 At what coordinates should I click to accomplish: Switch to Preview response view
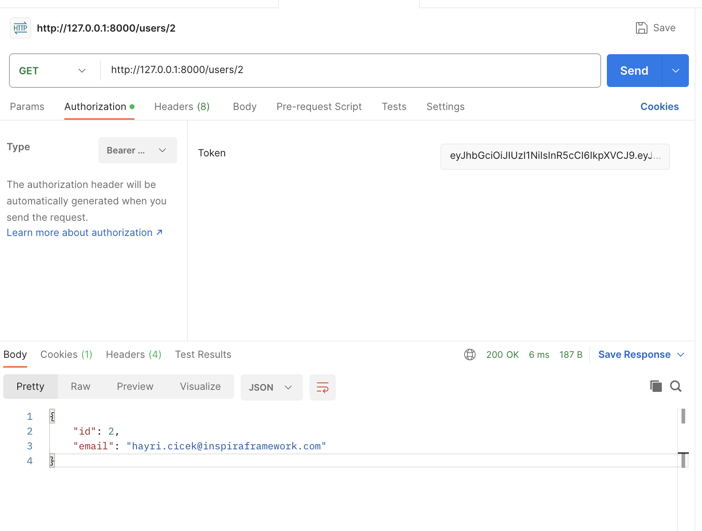135,387
